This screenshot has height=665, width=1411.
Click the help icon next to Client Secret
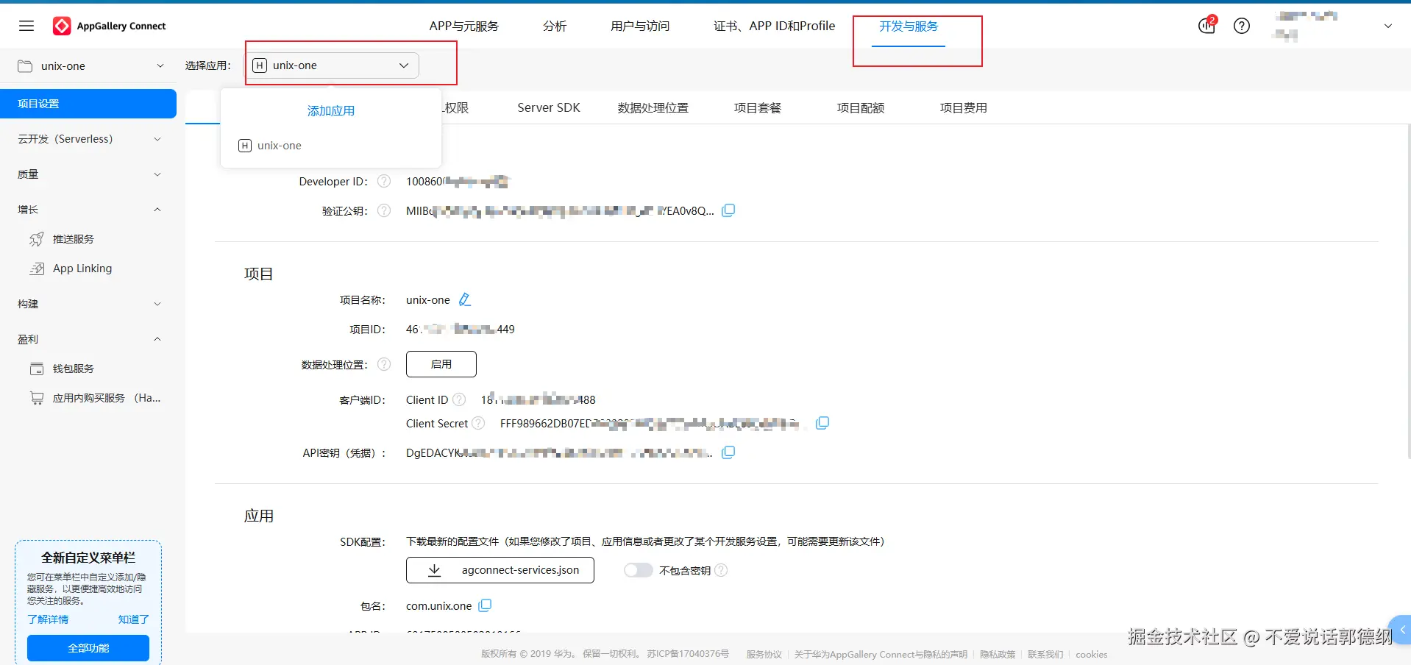[x=478, y=423]
